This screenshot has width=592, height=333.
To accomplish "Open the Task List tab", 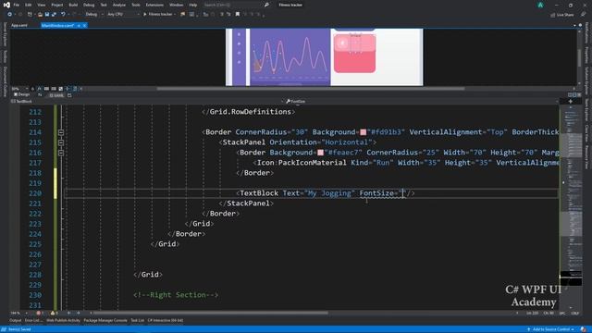I will click(x=138, y=321).
